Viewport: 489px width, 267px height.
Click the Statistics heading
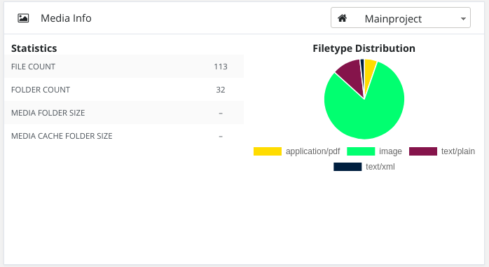point(34,48)
